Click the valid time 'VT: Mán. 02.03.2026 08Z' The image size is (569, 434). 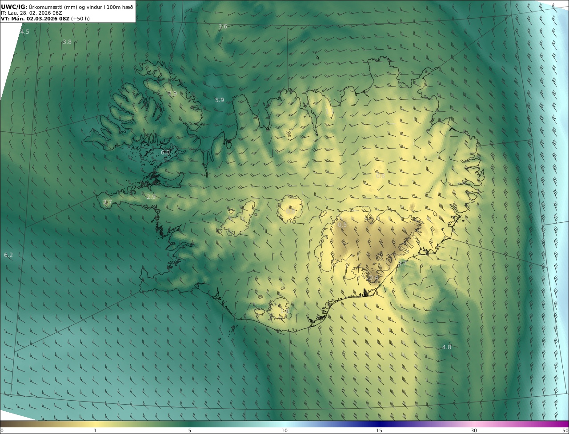36,19
